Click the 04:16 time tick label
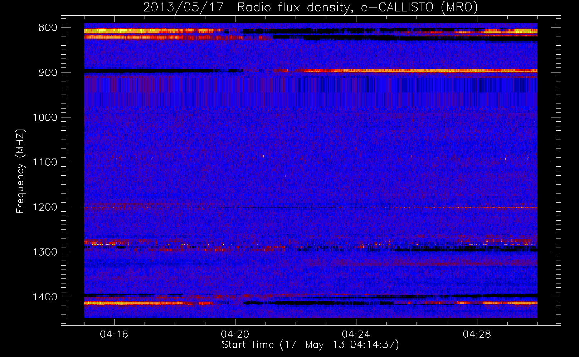579x357 pixels. pyautogui.click(x=114, y=335)
